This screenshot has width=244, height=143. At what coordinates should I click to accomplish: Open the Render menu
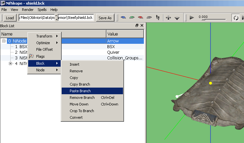28,10
